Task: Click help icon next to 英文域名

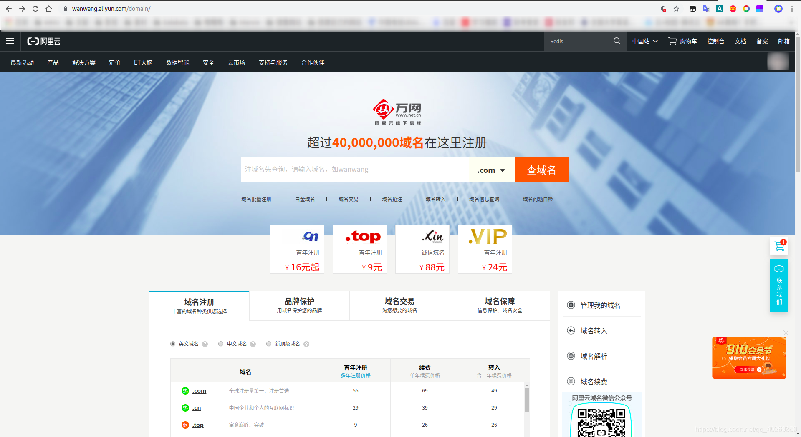Action: [x=205, y=344]
